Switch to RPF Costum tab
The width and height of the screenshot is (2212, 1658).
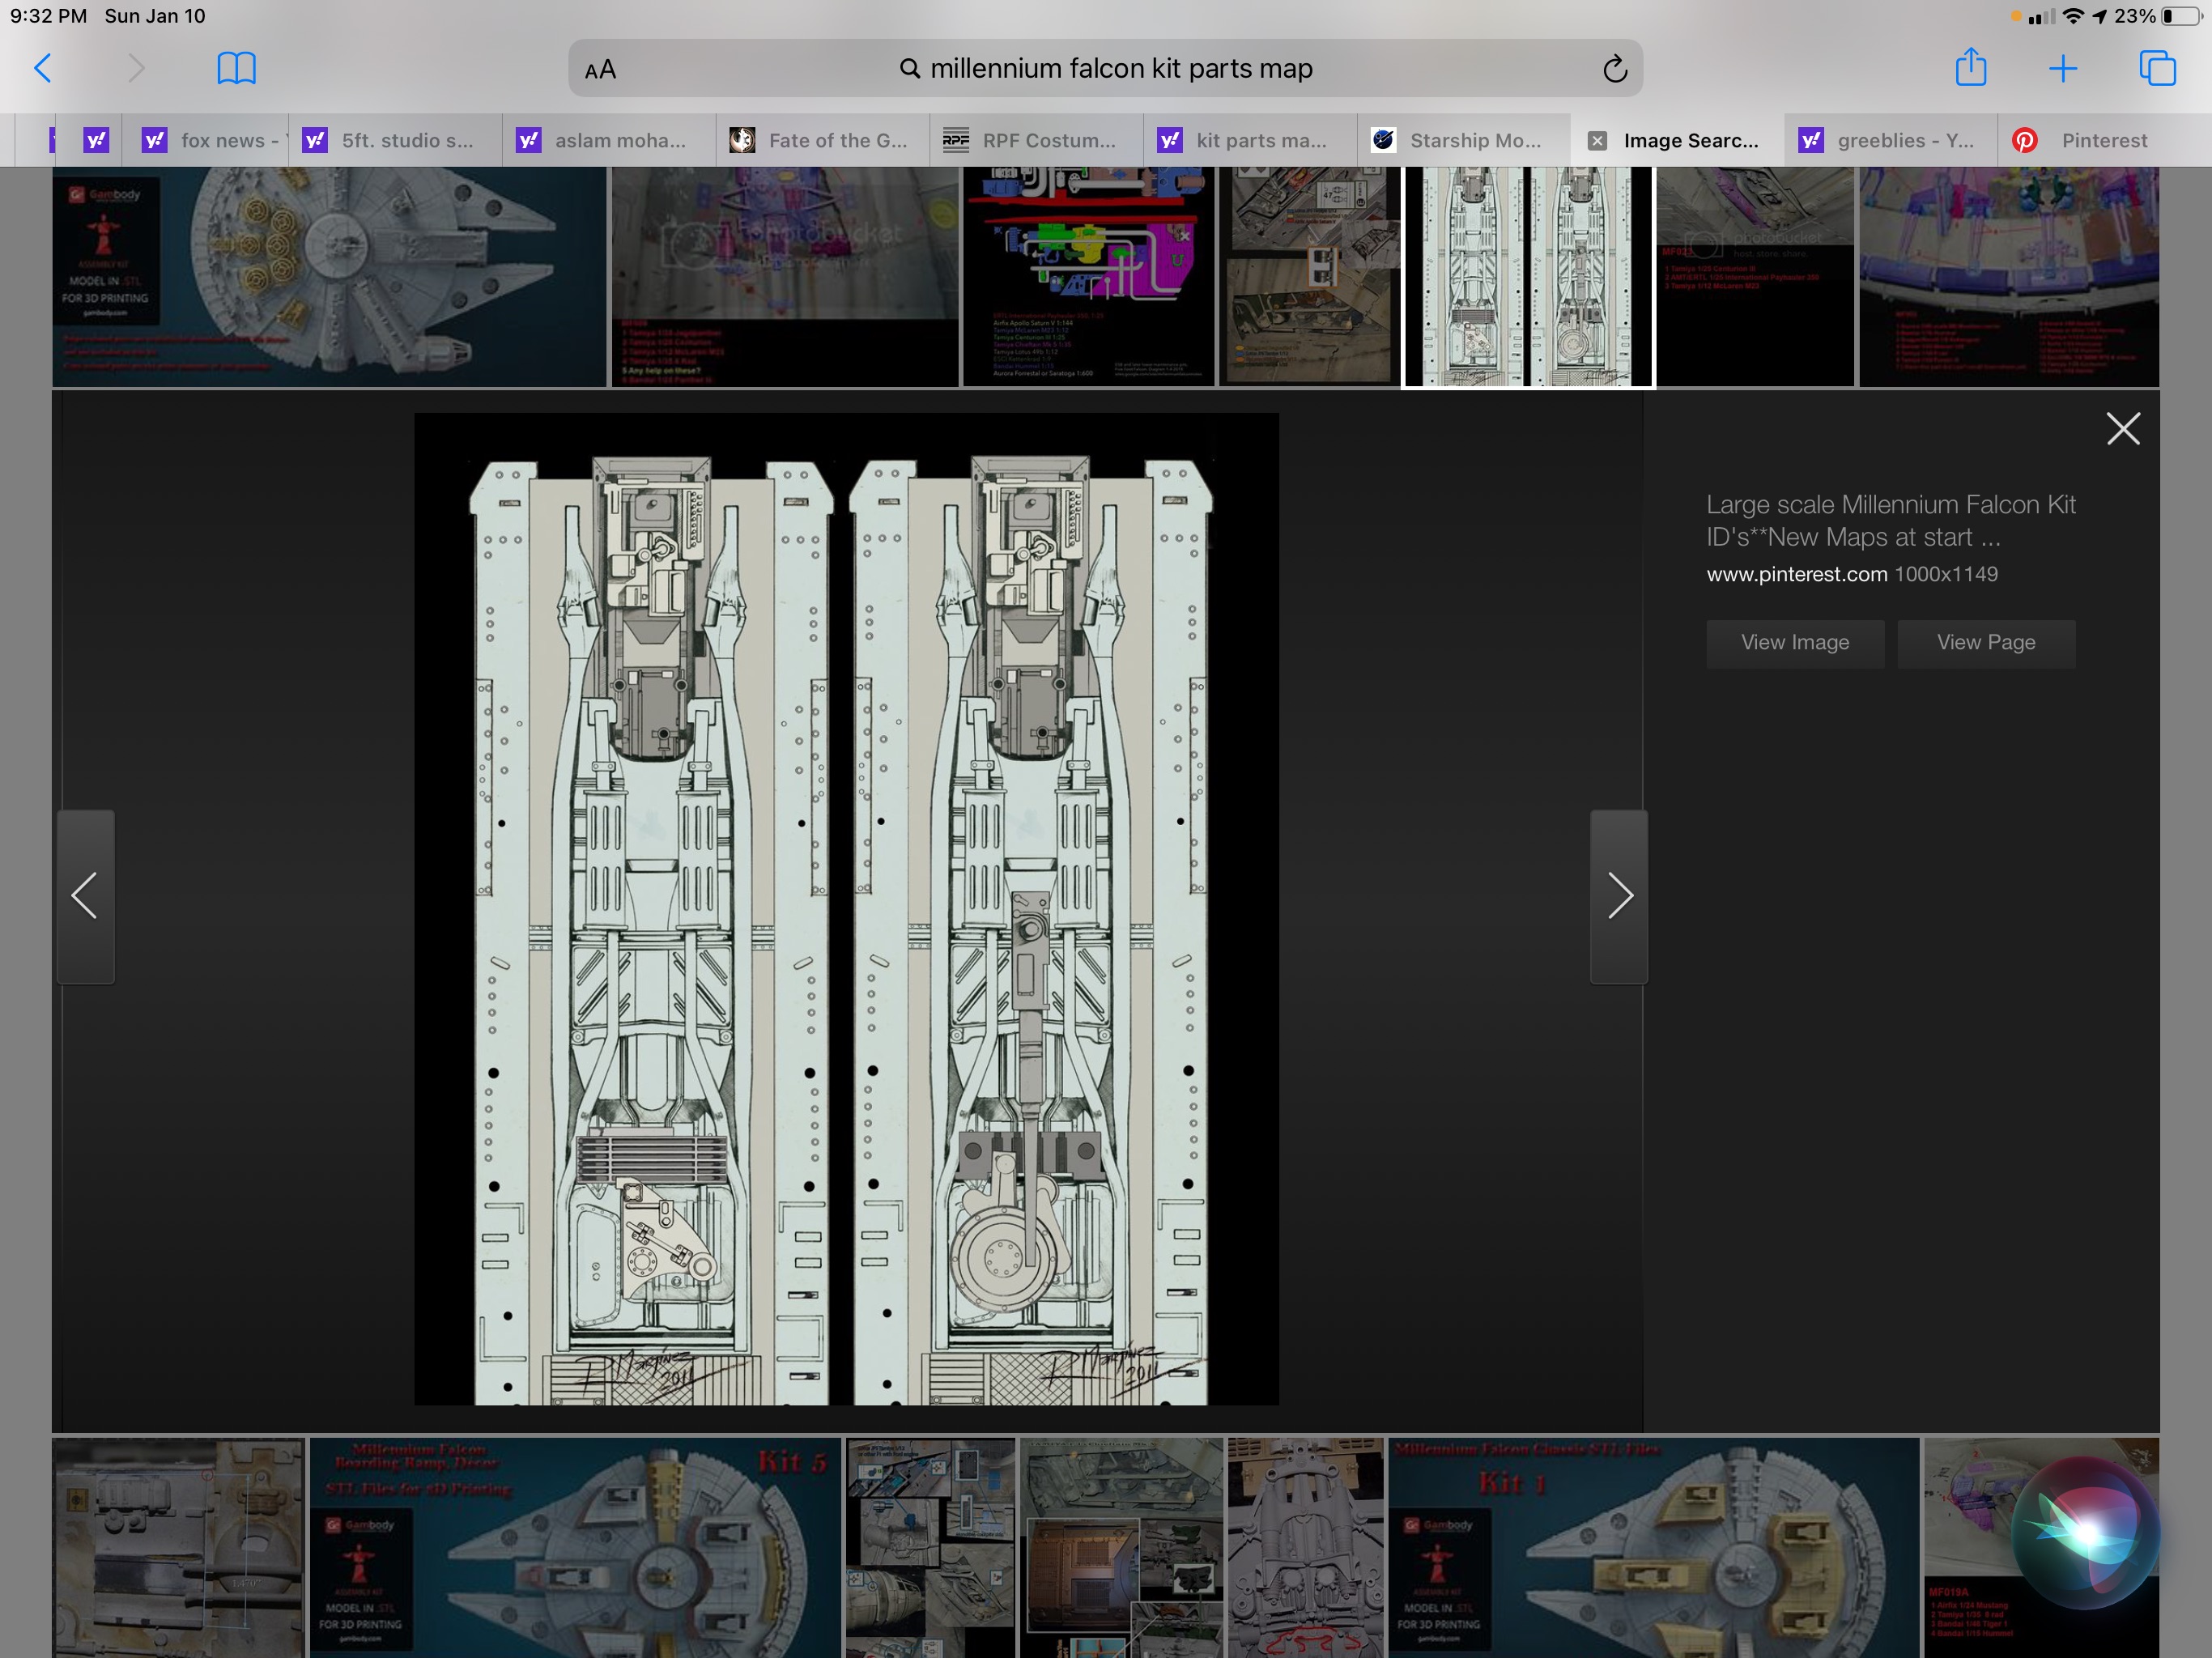pyautogui.click(x=1036, y=141)
